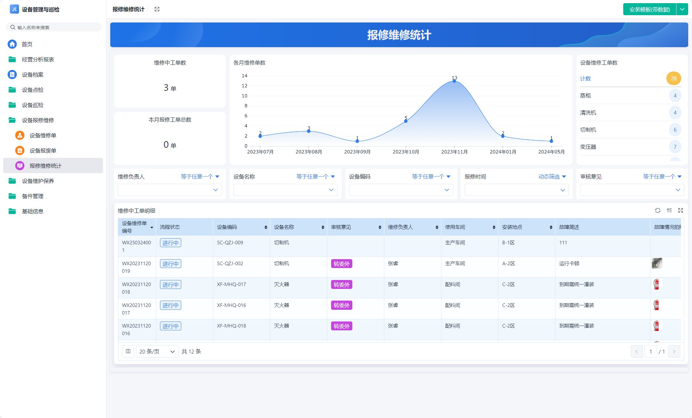The image size is (692, 418).
Task: Open 设备维修单 from the sidebar
Action: 43,135
